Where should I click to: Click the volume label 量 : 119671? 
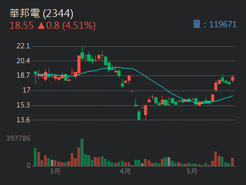click(x=215, y=24)
